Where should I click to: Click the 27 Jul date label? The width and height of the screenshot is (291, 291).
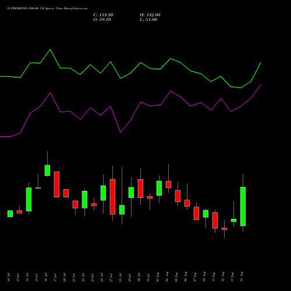click(111, 277)
